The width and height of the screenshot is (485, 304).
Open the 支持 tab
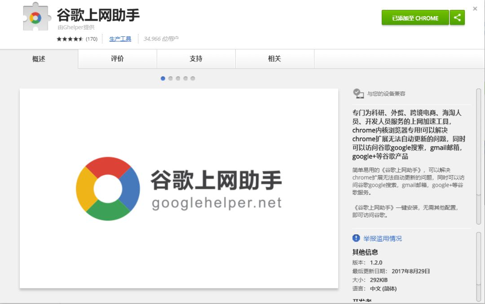click(x=196, y=59)
